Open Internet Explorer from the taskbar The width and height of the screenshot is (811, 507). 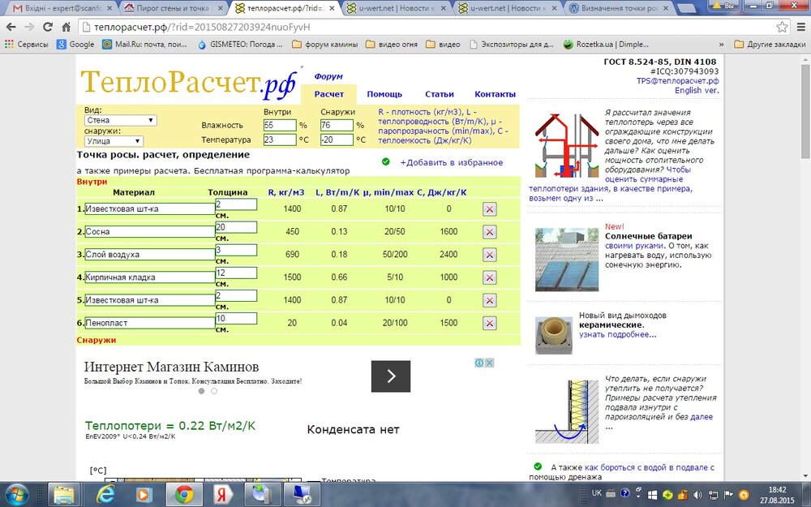[x=106, y=493]
